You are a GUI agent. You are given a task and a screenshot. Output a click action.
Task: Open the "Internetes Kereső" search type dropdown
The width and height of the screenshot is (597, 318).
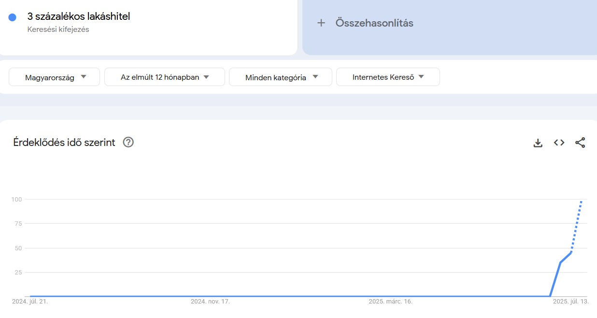388,76
